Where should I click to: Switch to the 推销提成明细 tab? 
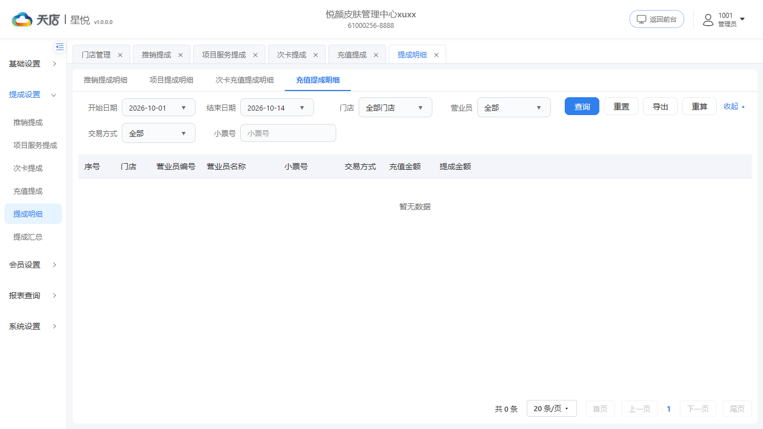[x=106, y=80]
